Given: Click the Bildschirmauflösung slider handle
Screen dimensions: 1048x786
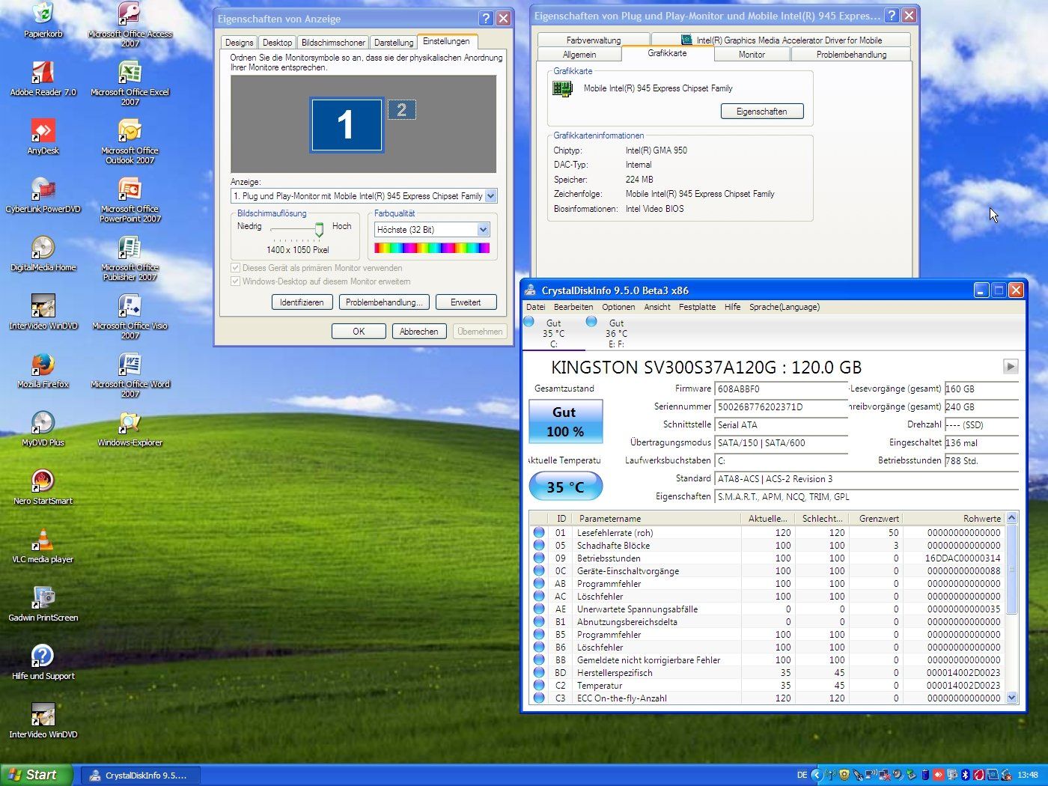Looking at the screenshot, I should pos(319,230).
